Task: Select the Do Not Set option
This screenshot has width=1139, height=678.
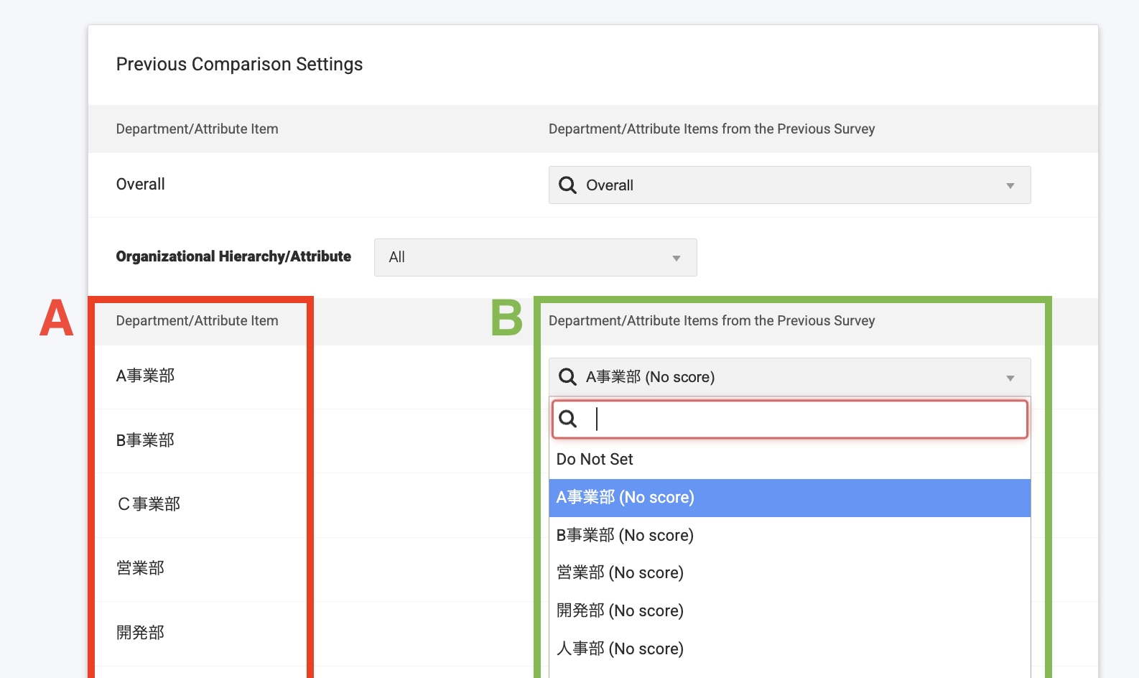Action: [595, 460]
